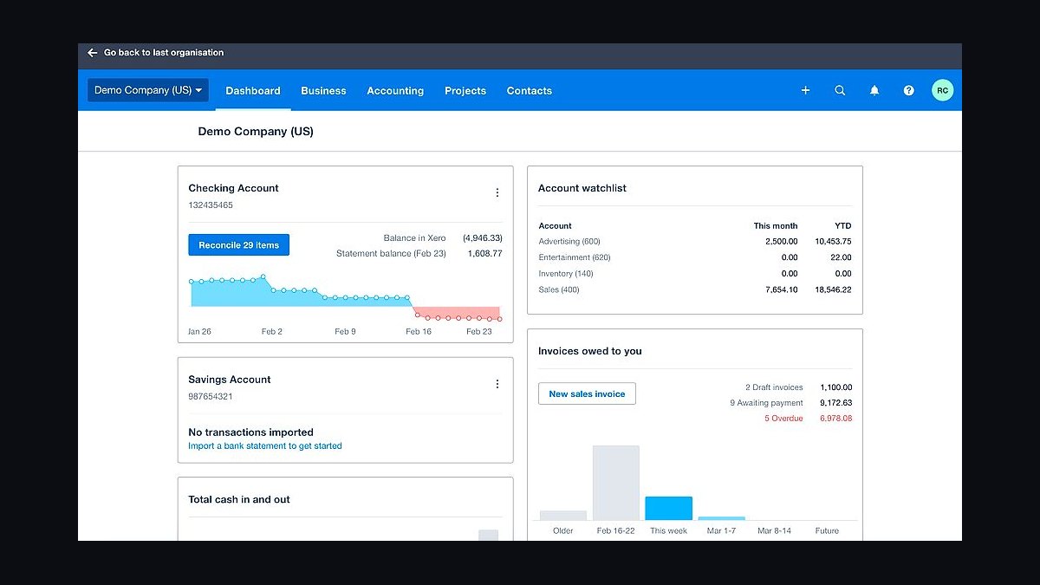Click the Sales This month value 7,654.10
The image size is (1040, 585).
click(782, 289)
